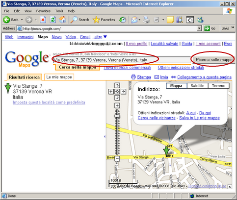
Task: Click the Stampa printer icon
Action: click(x=133, y=77)
